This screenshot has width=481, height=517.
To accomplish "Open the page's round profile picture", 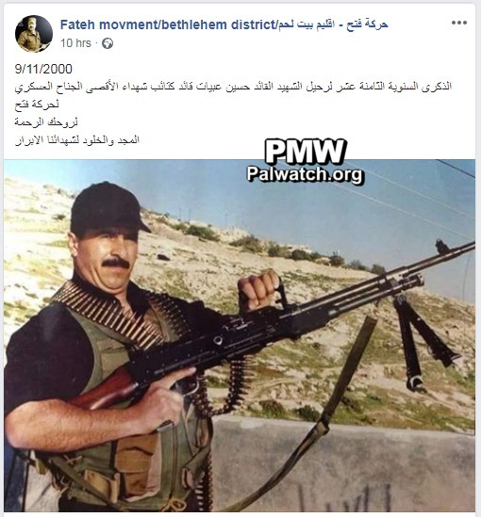I will click(34, 34).
